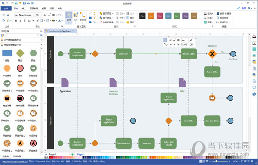Click the blue login link

[243, 8]
